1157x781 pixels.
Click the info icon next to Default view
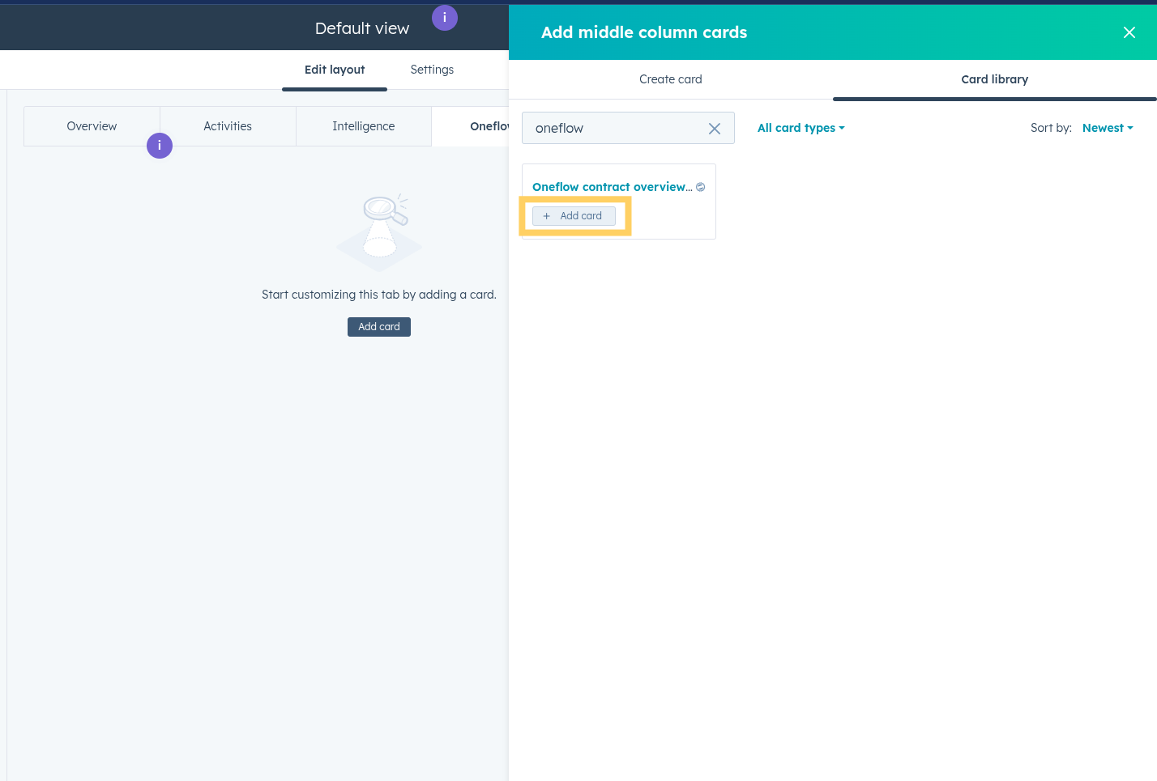[x=445, y=18]
